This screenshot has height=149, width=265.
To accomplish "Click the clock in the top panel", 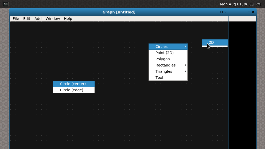I will pos(240,4).
